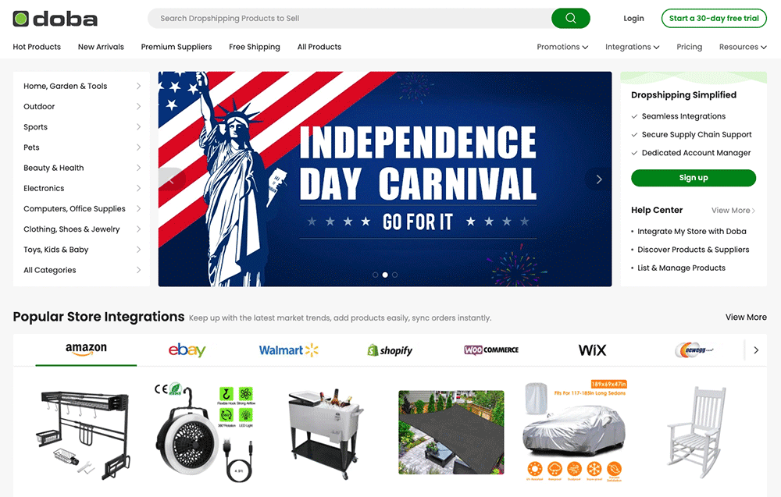Image resolution: width=781 pixels, height=497 pixels.
Task: Click the green Sign up button
Action: point(694,178)
